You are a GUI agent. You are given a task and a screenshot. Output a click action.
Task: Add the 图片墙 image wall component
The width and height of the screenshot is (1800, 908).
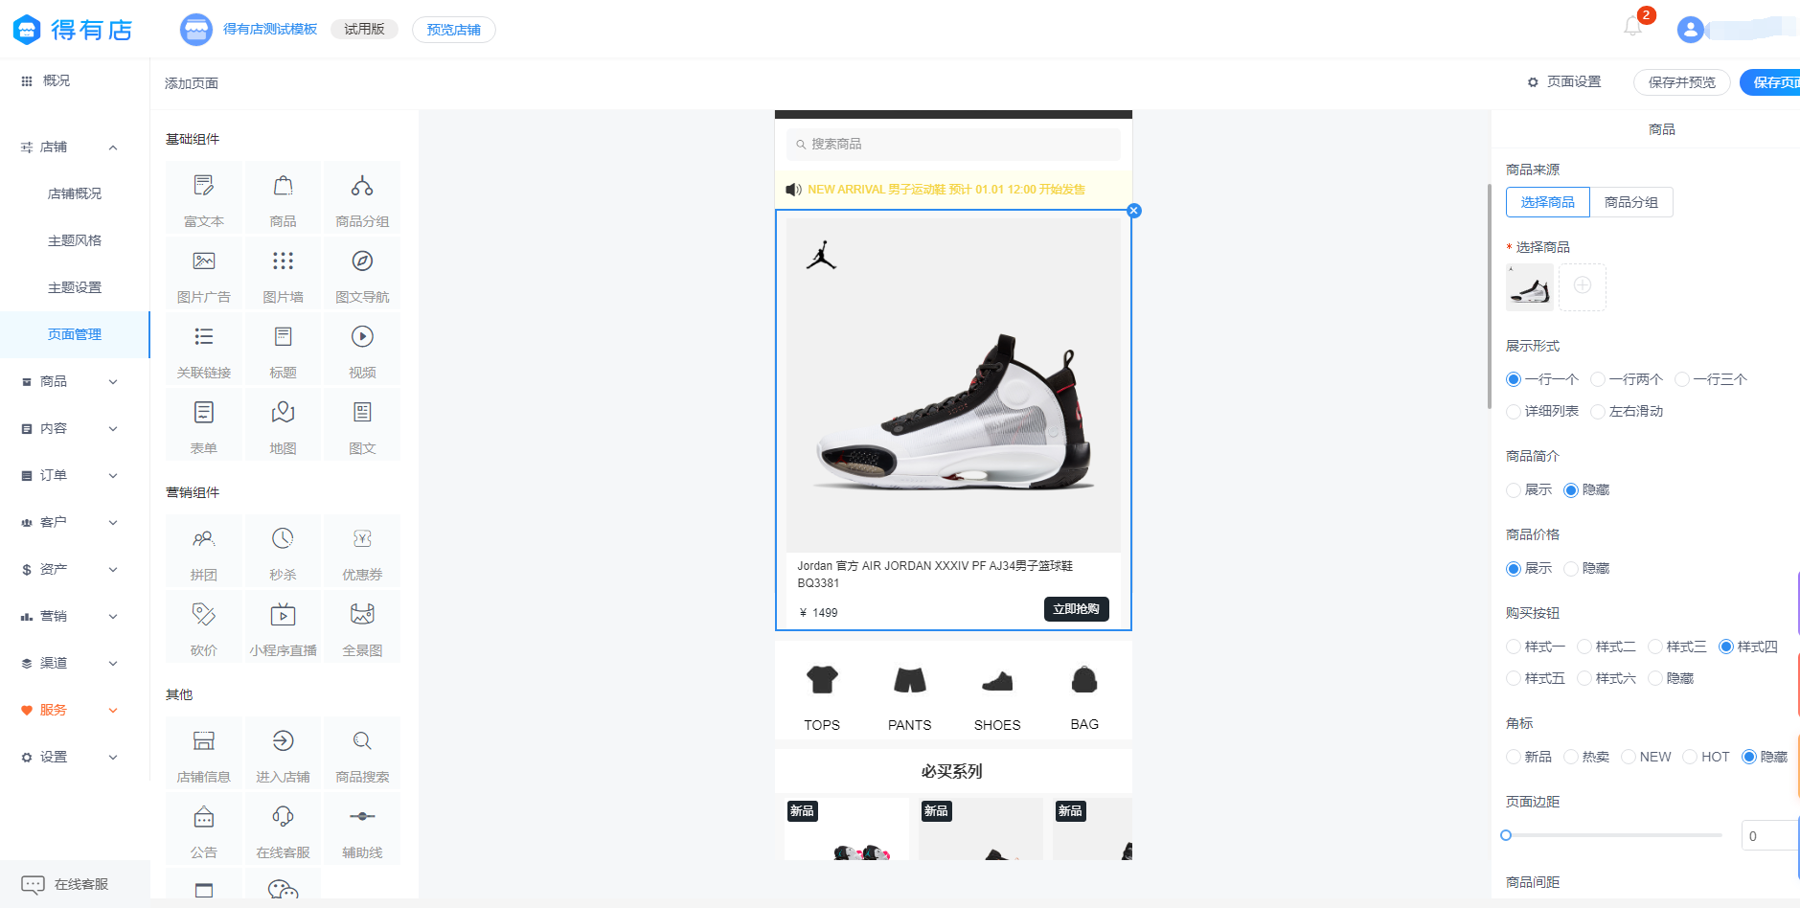283,274
